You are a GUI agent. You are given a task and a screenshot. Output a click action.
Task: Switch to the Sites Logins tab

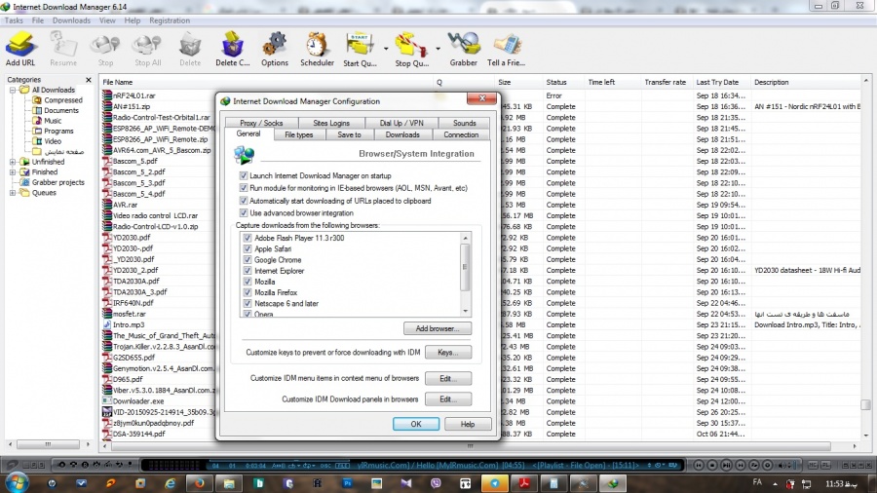[331, 123]
